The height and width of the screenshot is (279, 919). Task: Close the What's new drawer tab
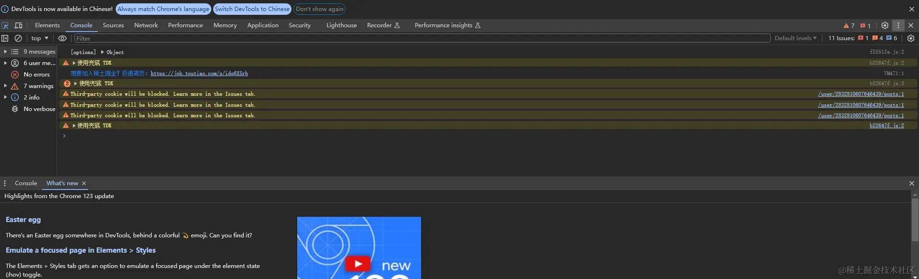84,183
